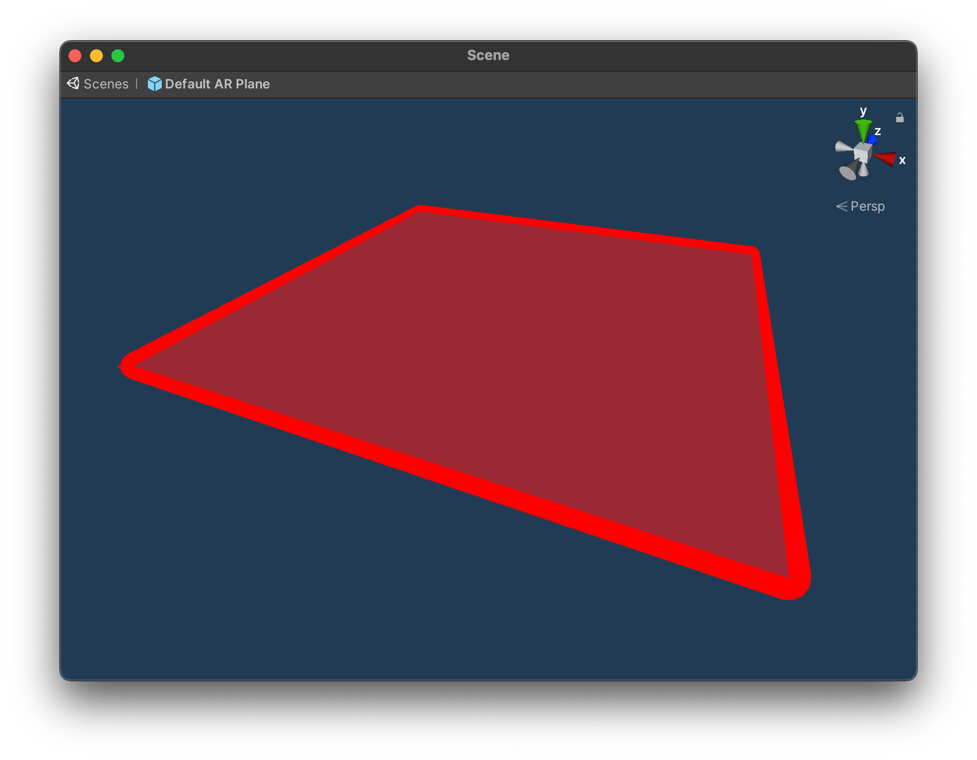Image resolution: width=977 pixels, height=760 pixels.
Task: Click the Scene window title bar
Action: pyautogui.click(x=488, y=56)
